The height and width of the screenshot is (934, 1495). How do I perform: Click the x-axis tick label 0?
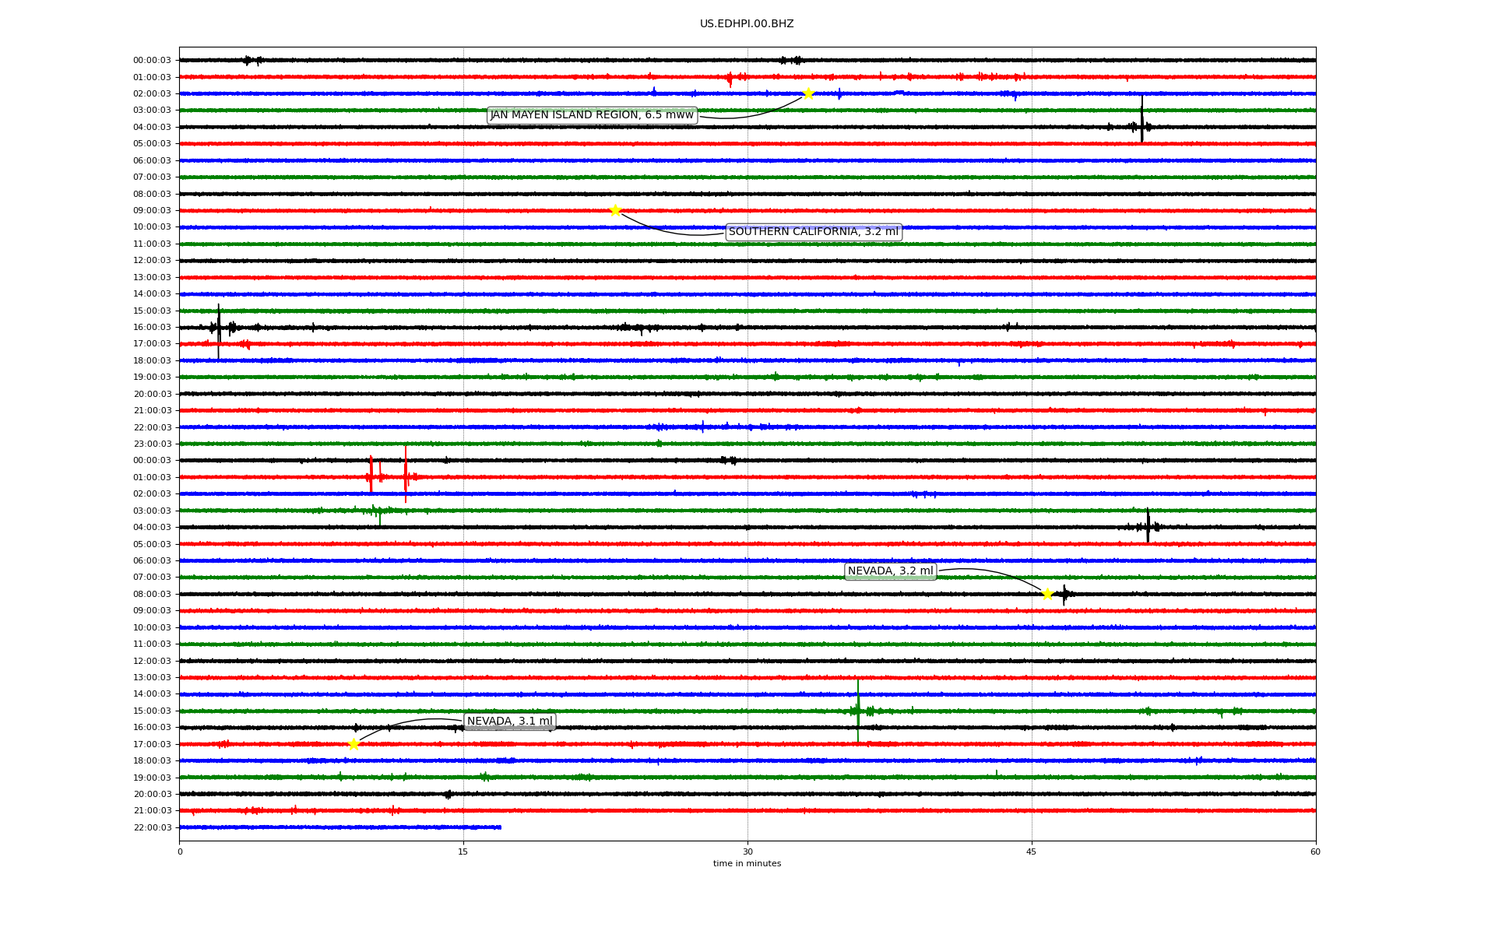[x=180, y=851]
